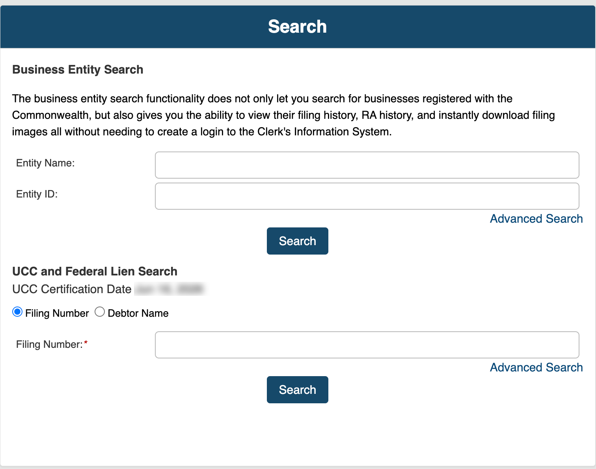The width and height of the screenshot is (596, 469).
Task: Click the Filing Number input field
Action: (x=367, y=345)
